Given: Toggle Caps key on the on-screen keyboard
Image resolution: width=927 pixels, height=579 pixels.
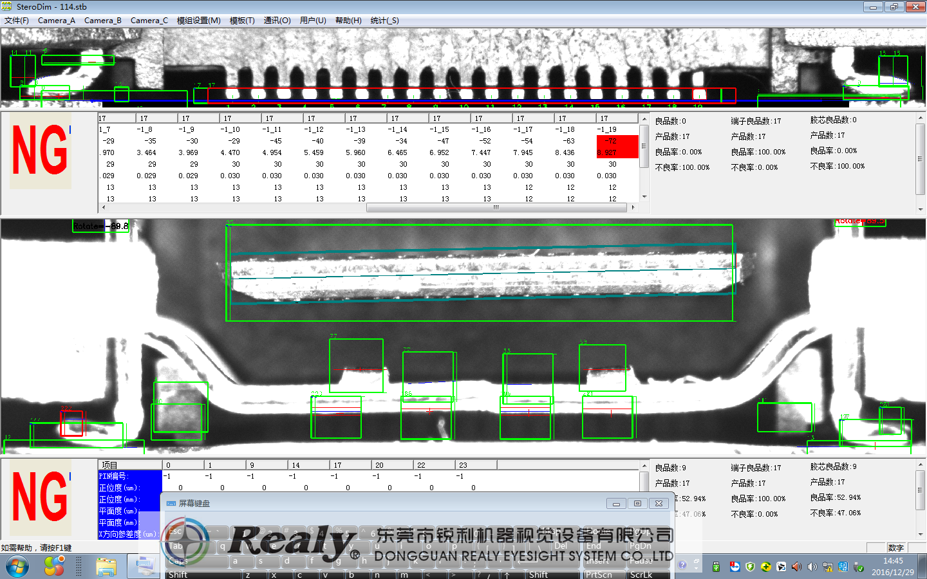Looking at the screenshot, I should pyautogui.click(x=178, y=561).
